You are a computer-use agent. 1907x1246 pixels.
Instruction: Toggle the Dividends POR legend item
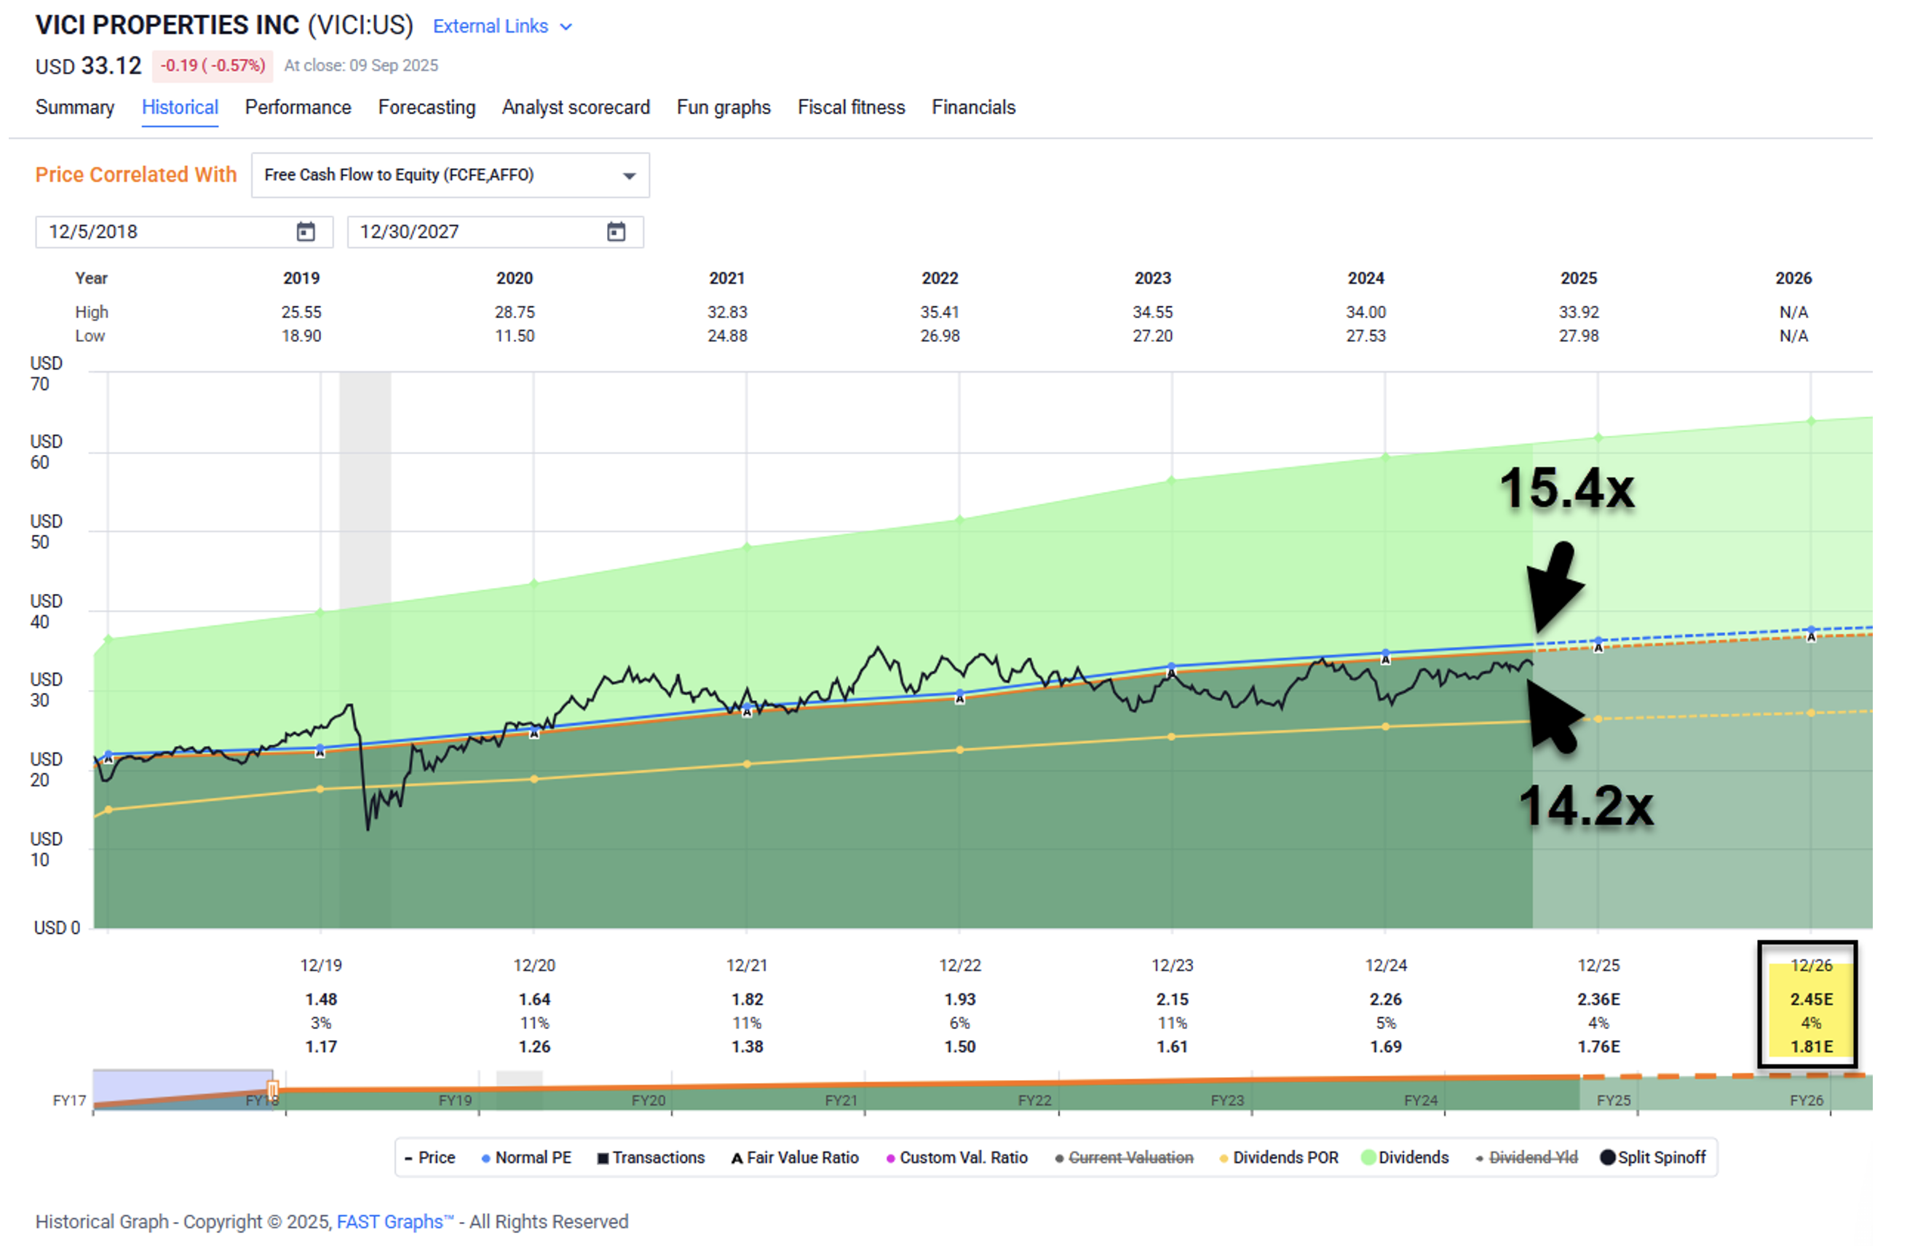[1280, 1159]
